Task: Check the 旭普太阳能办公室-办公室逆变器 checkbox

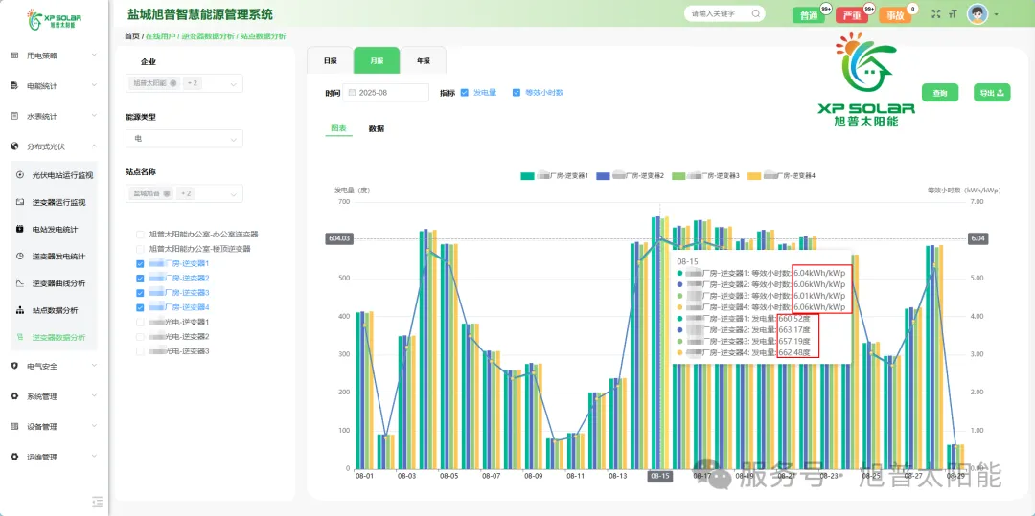Action: [x=141, y=234]
